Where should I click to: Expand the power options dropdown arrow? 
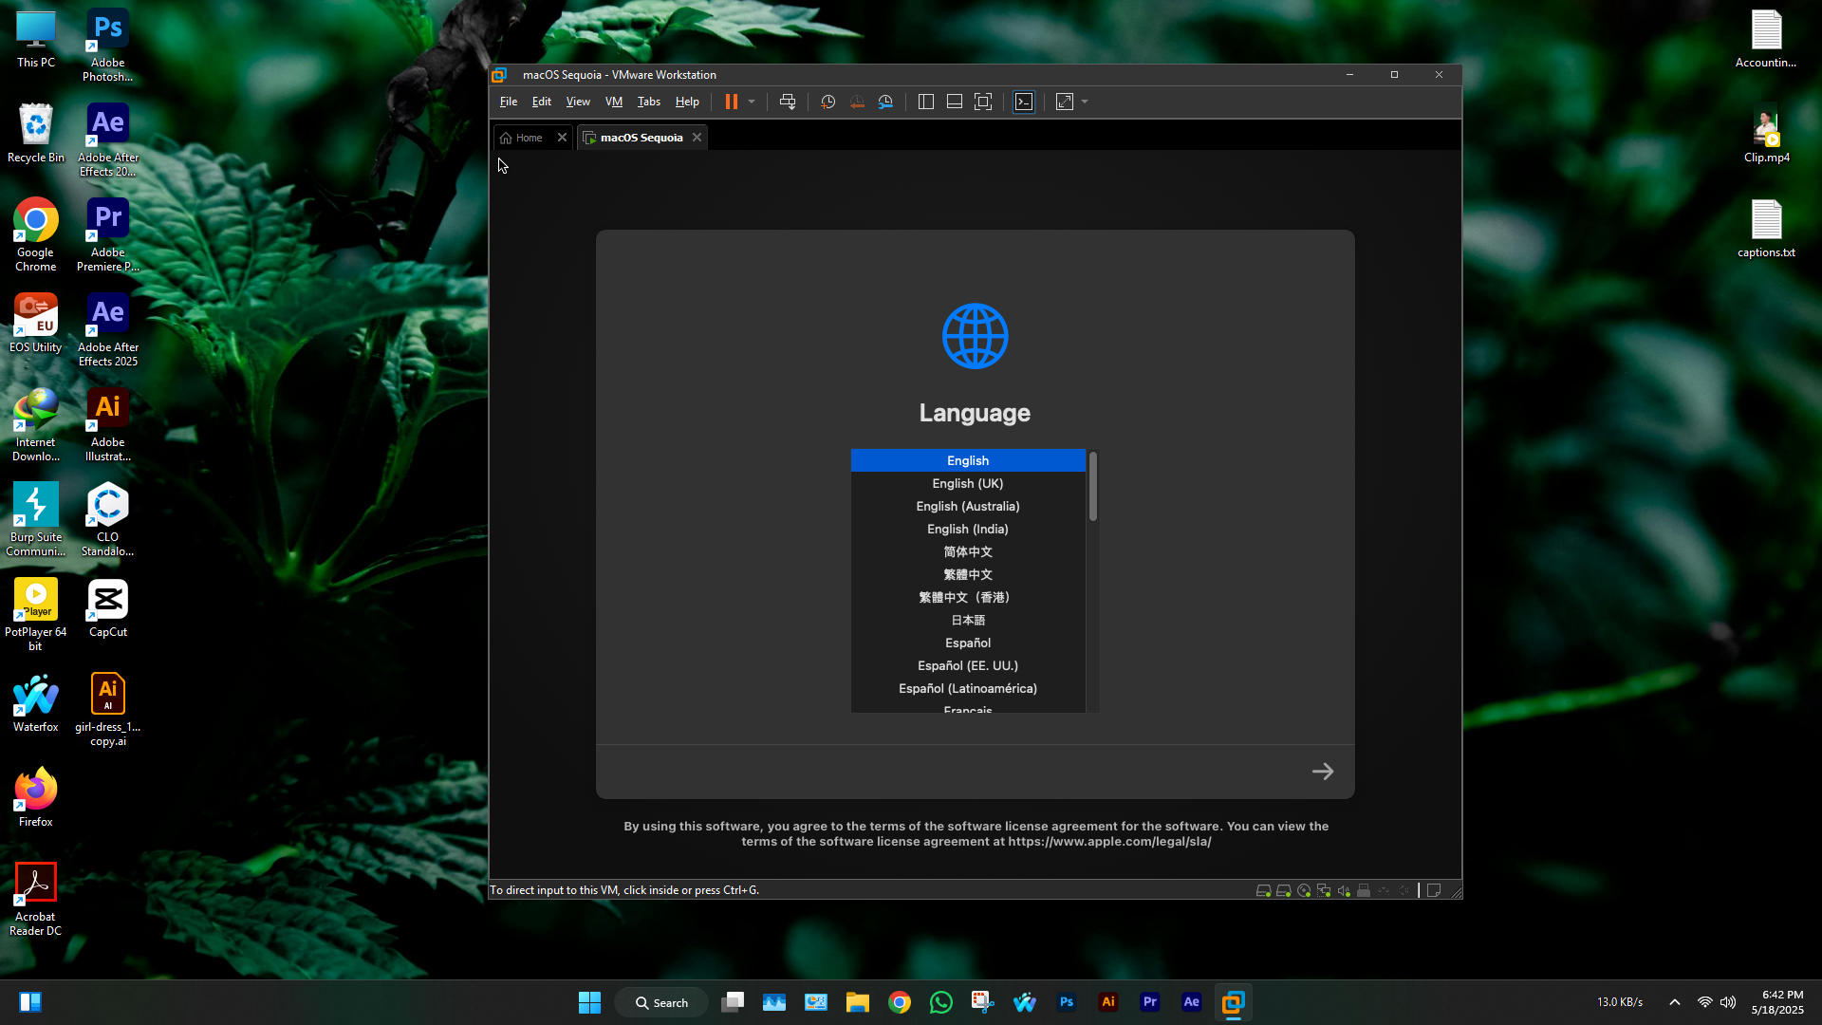(x=752, y=102)
